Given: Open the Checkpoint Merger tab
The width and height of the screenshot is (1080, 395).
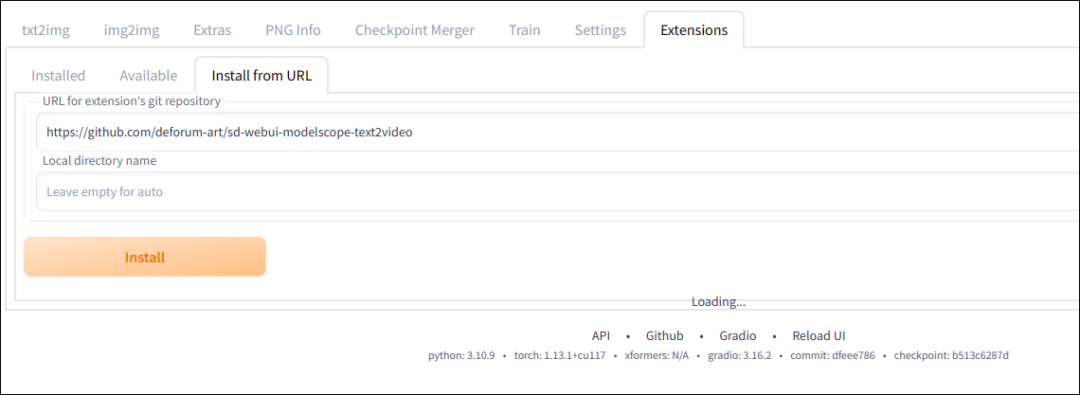Looking at the screenshot, I should point(415,30).
